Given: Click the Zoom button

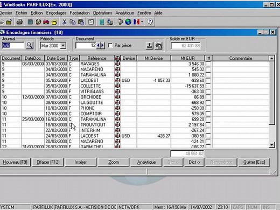Looking at the screenshot, I should coord(114,162).
